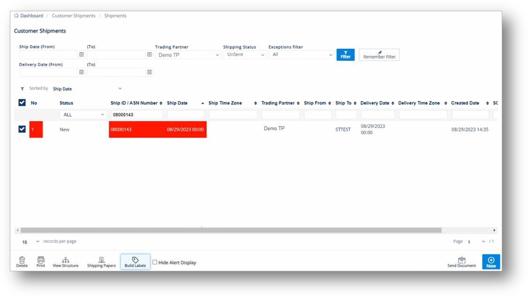The height and width of the screenshot is (297, 528).
Task: Open the Exceptions filter dropdown
Action: point(301,55)
